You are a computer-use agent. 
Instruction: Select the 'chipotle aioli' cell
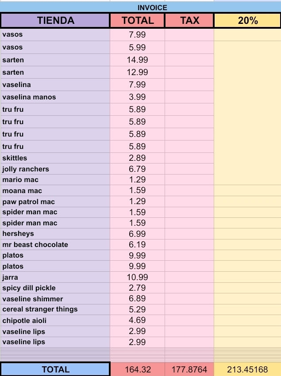pos(55,320)
